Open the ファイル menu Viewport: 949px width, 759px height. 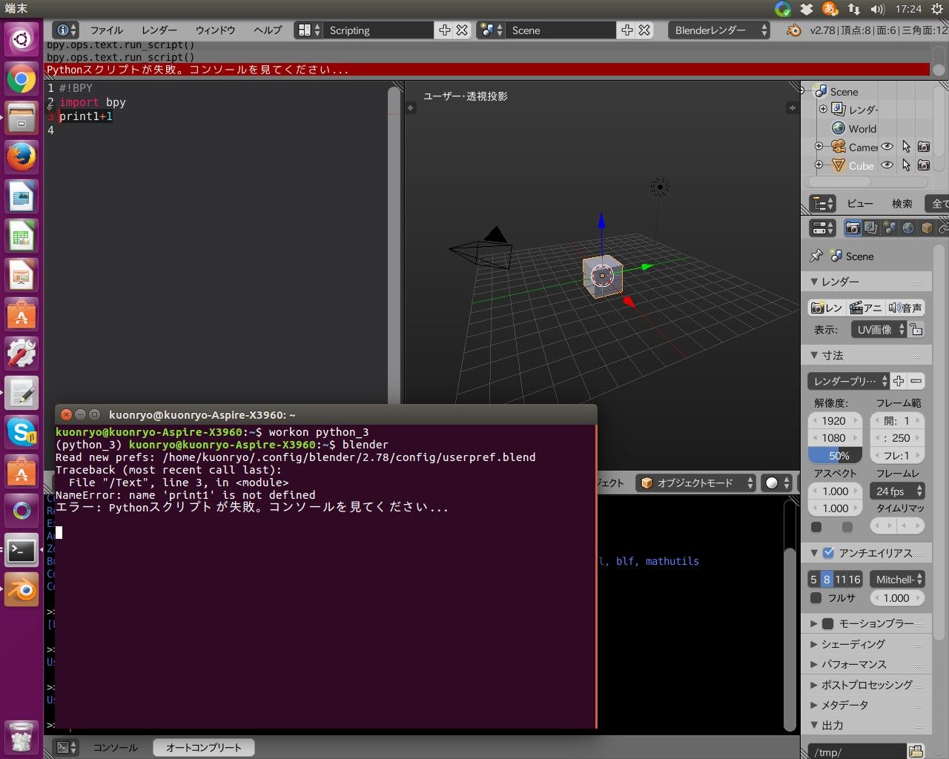click(107, 30)
